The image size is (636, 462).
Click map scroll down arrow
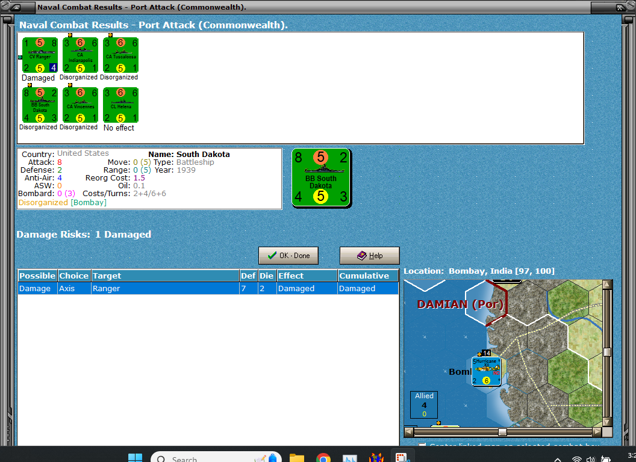(607, 422)
